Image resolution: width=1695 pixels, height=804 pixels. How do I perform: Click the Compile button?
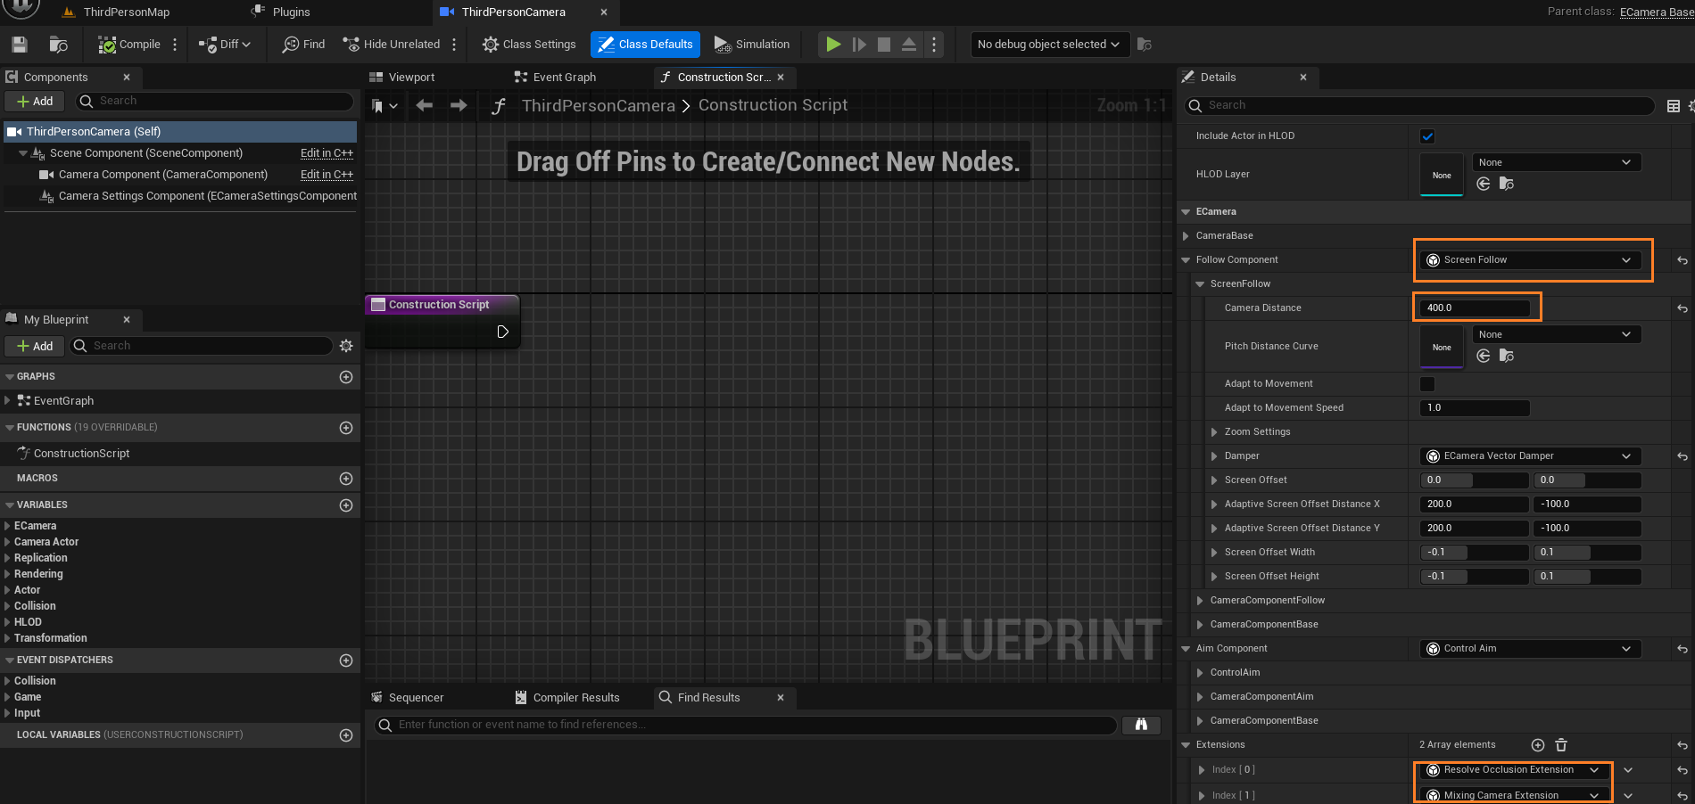coord(130,45)
